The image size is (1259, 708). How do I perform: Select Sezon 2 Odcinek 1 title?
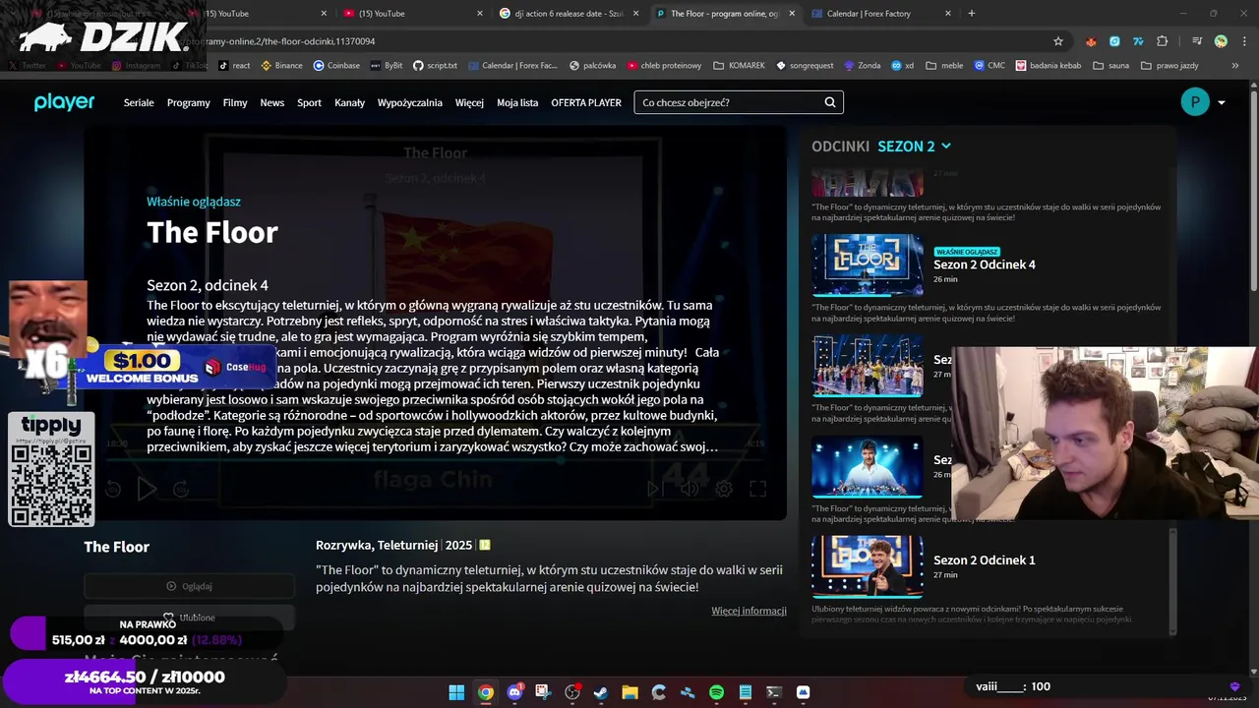point(984,560)
